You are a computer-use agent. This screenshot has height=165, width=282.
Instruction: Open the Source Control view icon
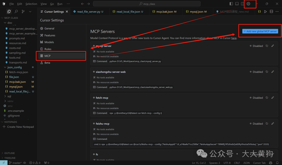pyautogui.click(x=23, y=11)
